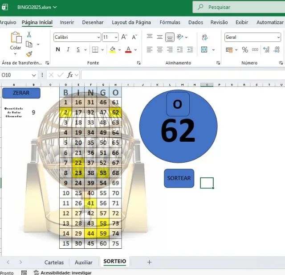Toggle bold (N) formatting

pyautogui.click(x=57, y=50)
